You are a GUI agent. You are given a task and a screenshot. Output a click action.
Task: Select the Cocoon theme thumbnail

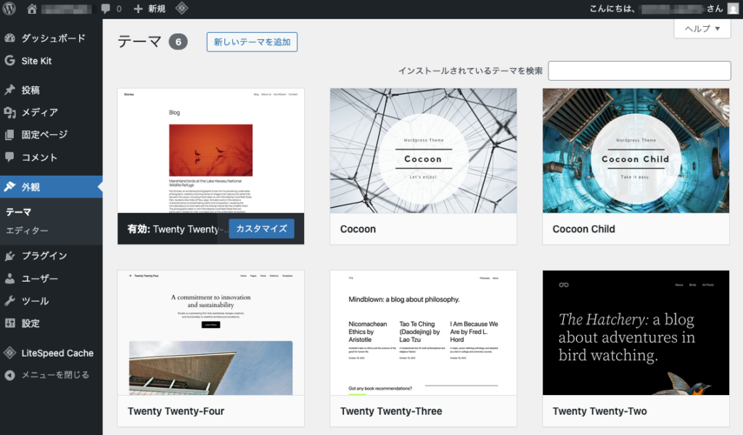tap(423, 151)
